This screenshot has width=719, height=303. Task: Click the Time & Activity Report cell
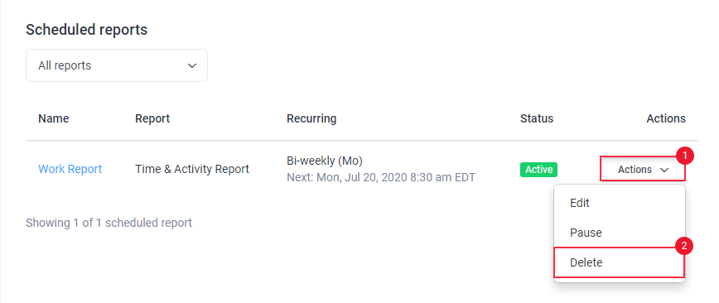click(x=192, y=169)
